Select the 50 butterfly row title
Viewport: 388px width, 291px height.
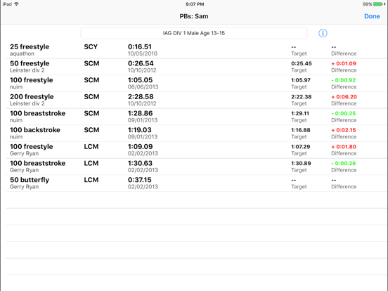[30, 180]
